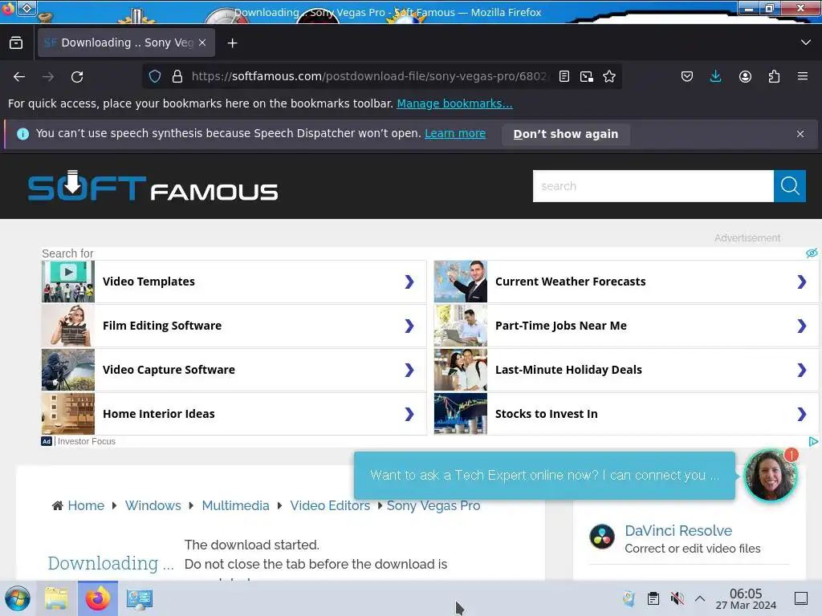Click Don't show again button
This screenshot has height=616, width=822.
pos(566,134)
